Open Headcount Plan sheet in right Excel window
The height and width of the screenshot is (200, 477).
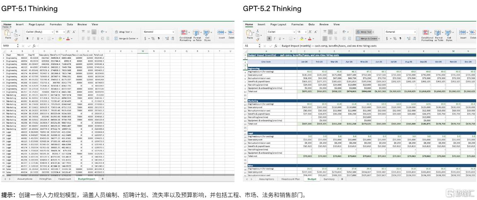coord(290,179)
